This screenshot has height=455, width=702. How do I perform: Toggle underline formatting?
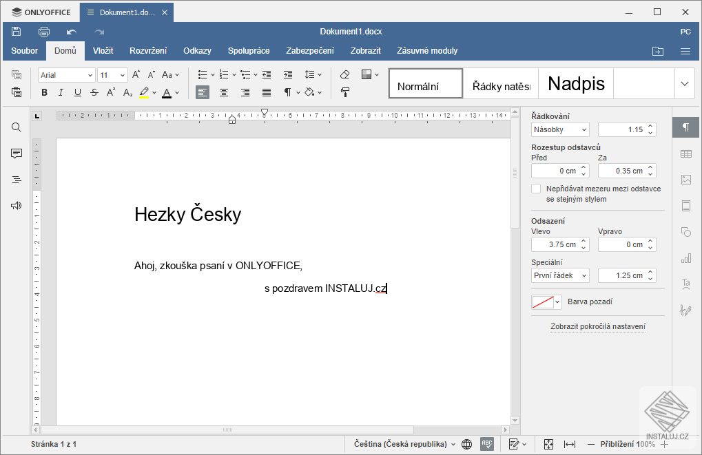(77, 92)
